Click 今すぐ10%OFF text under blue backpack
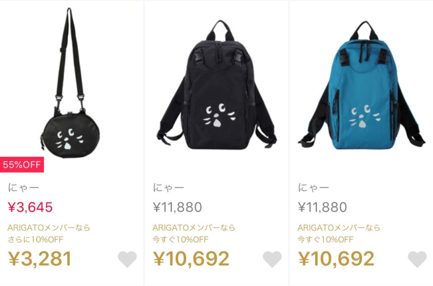Viewport: 433px width, 286px height. point(326,240)
